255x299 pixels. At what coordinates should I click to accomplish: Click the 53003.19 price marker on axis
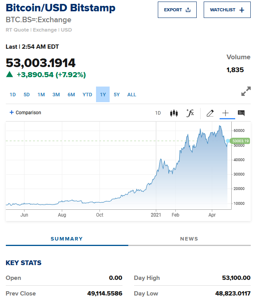[241, 141]
